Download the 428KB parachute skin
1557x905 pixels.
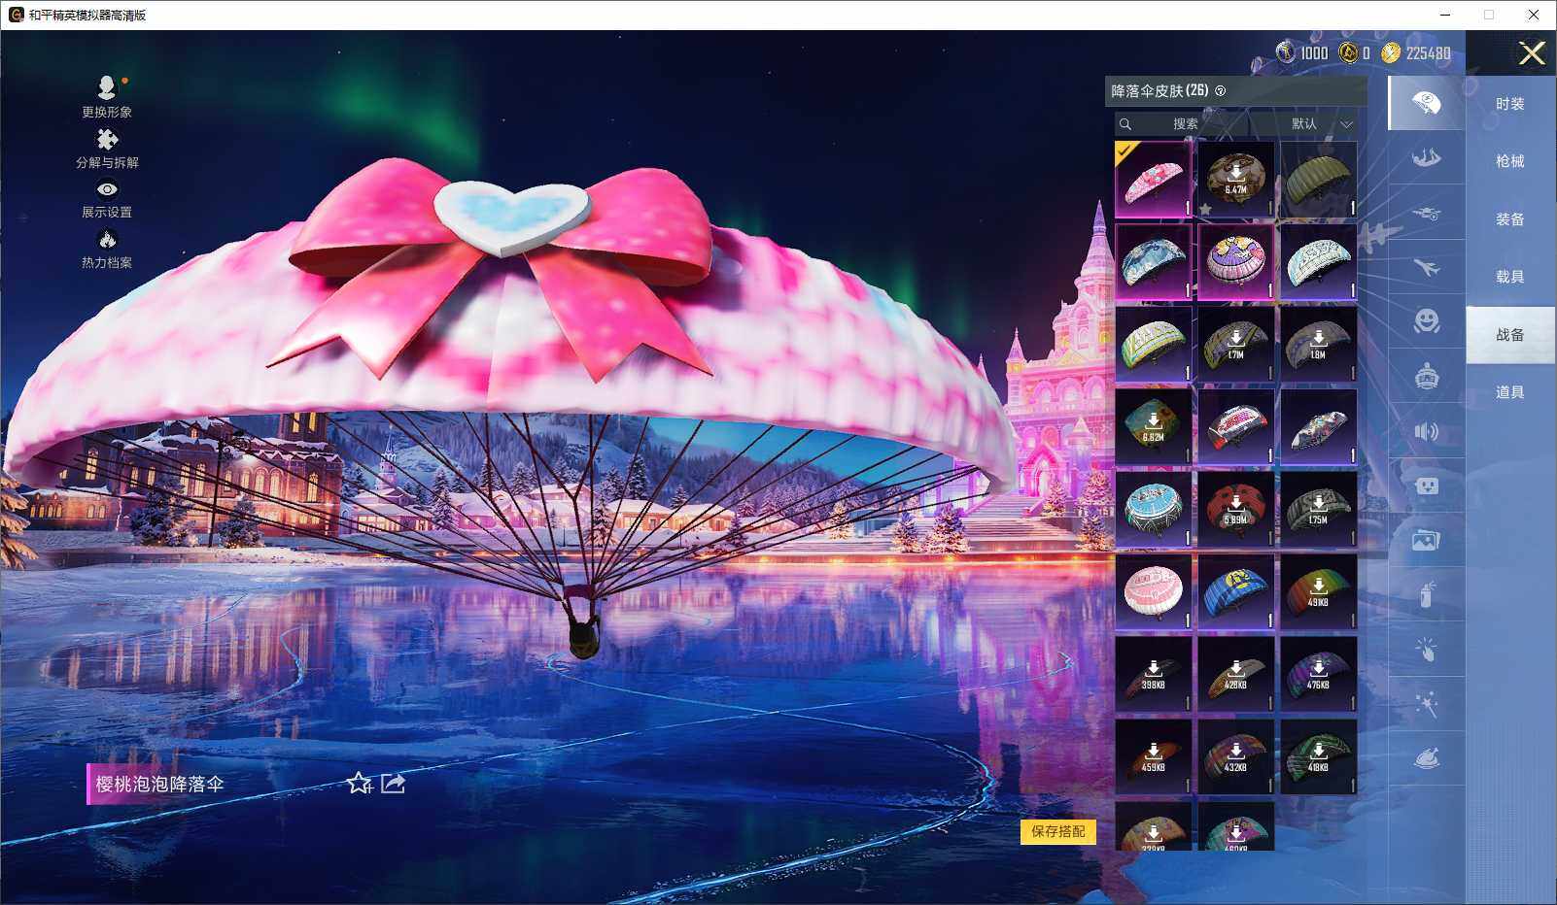click(1236, 675)
